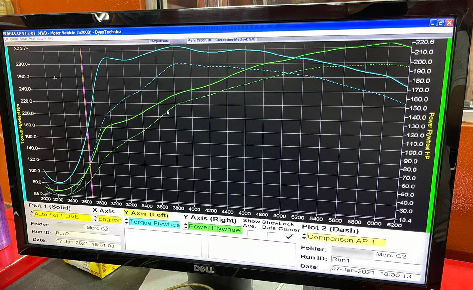Open the Eng rpm X Axis selector

click(x=110, y=219)
